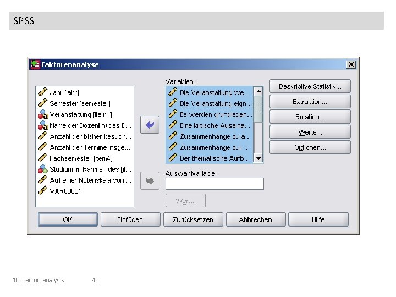The height and width of the screenshot is (297, 396).
Task: Select label Die Veranstaltung we... in Variablen
Action: [215, 93]
